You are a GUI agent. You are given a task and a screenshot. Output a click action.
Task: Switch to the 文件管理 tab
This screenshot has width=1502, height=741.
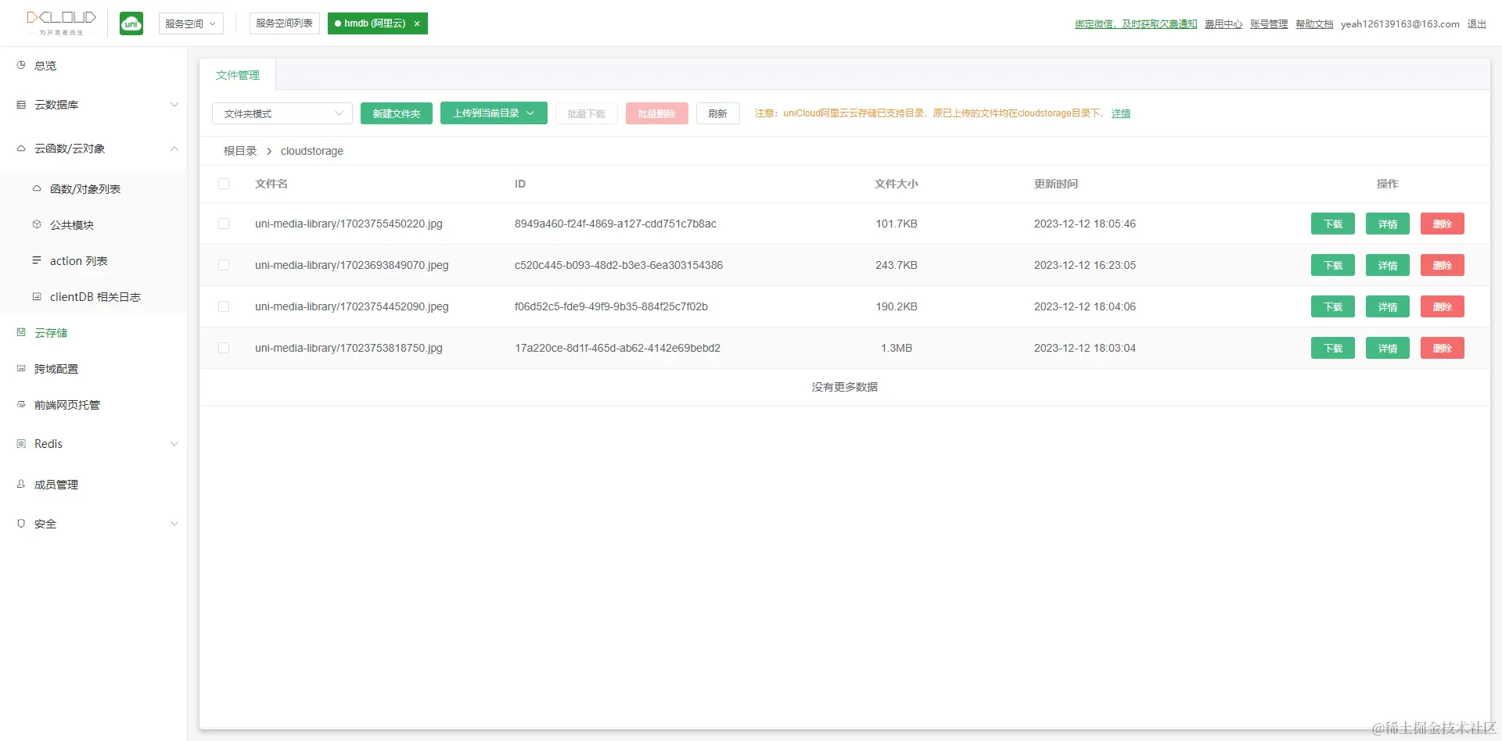(x=238, y=75)
